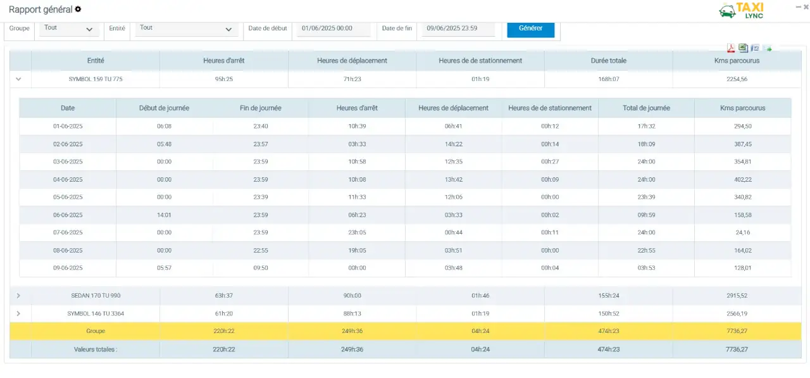Click the 14h:22 travel hours cell

tap(454, 144)
